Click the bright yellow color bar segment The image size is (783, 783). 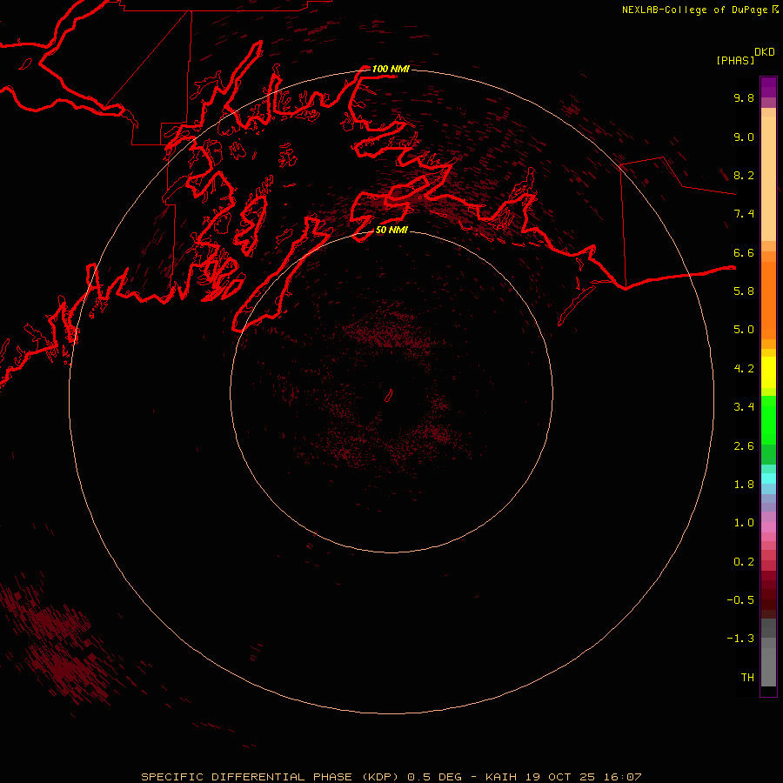(768, 372)
